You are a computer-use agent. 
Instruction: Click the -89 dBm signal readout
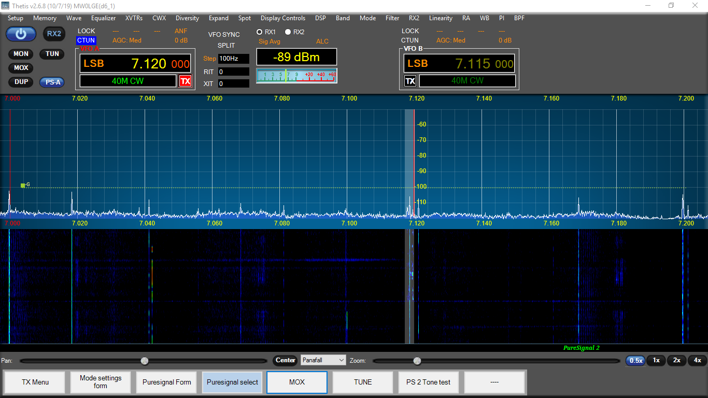(296, 57)
